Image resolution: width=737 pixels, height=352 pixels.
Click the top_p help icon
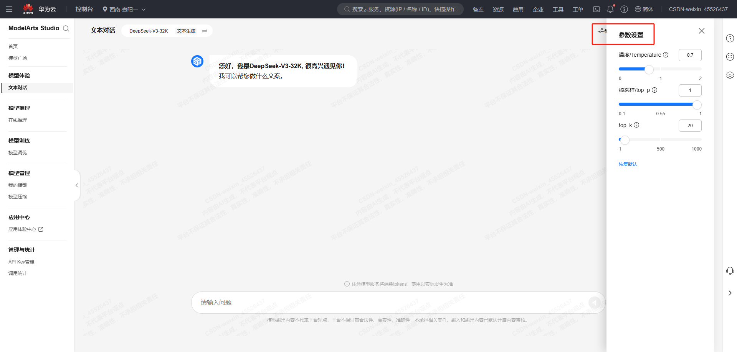click(x=655, y=90)
